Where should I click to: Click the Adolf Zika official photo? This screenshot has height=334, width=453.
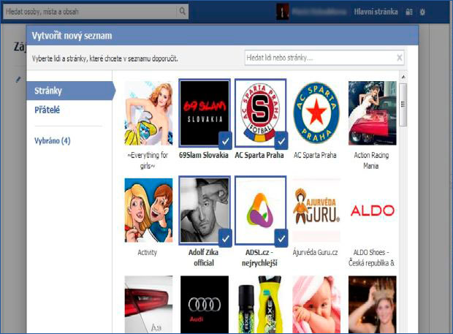pyautogui.click(x=205, y=210)
